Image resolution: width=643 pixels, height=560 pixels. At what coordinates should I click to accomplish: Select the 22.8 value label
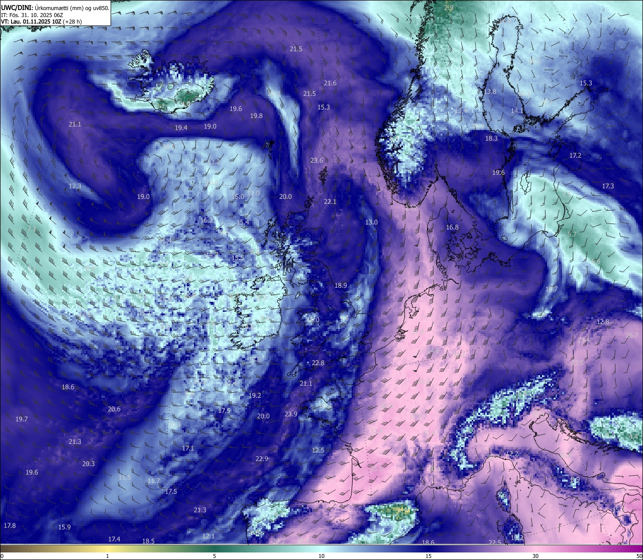coord(318,363)
